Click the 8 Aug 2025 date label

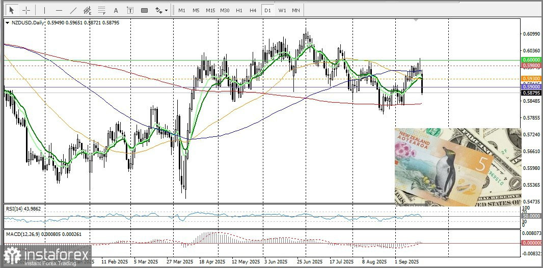374,262
